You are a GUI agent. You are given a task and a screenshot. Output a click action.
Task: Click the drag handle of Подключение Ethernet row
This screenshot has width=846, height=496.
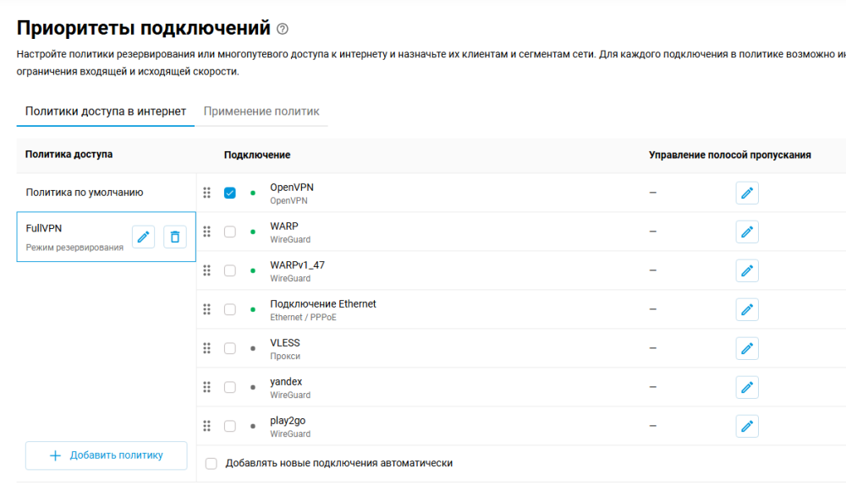(x=206, y=309)
